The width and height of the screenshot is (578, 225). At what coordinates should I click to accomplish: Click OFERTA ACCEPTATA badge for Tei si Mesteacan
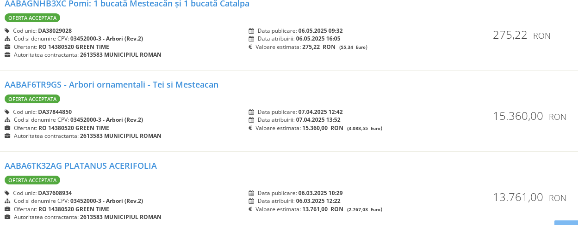tap(32, 99)
